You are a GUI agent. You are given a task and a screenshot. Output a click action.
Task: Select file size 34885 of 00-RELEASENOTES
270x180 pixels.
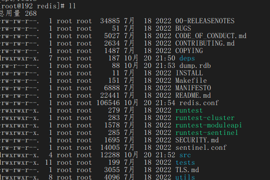pos(110,21)
